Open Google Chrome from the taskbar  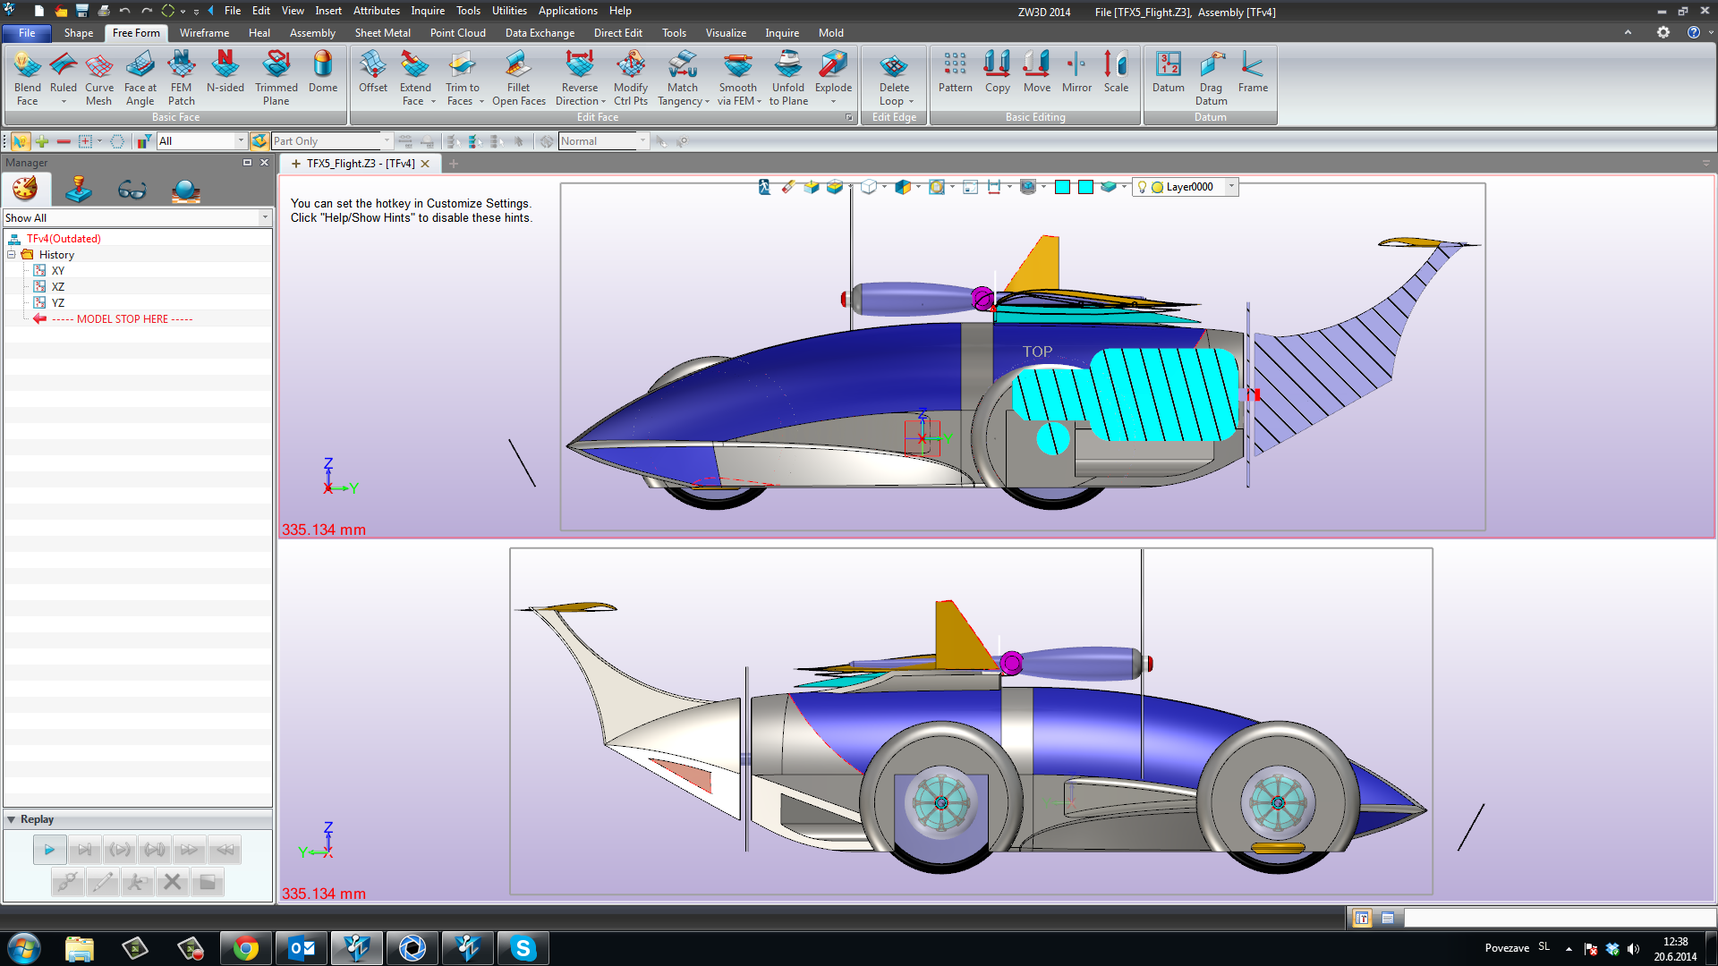pos(245,948)
